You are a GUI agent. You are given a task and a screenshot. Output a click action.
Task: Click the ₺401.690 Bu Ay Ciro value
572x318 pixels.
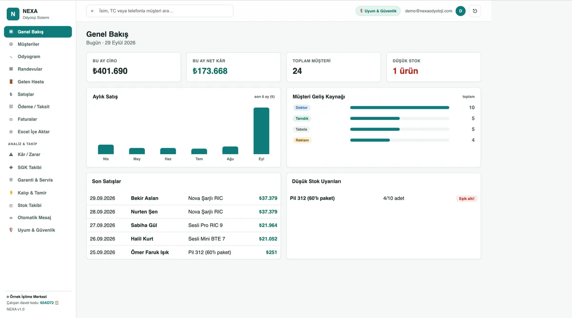[110, 71]
